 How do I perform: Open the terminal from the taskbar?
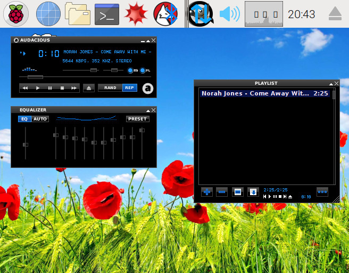point(106,14)
